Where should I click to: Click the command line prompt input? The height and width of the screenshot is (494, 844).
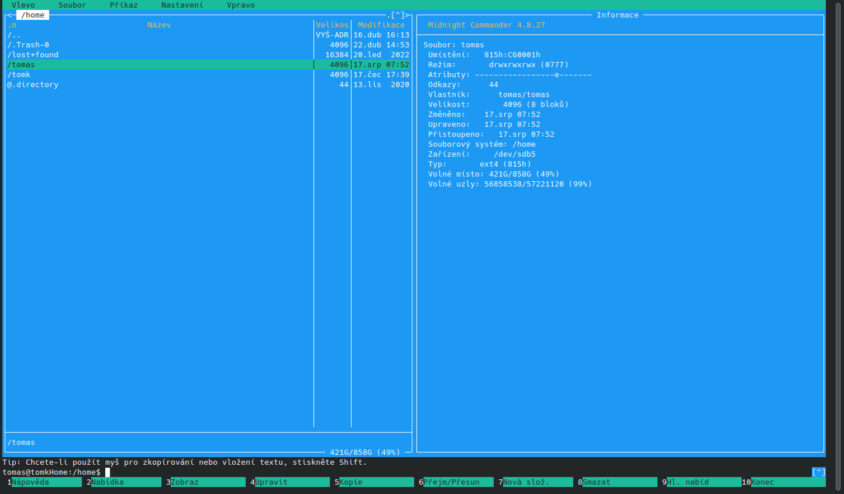[456, 472]
